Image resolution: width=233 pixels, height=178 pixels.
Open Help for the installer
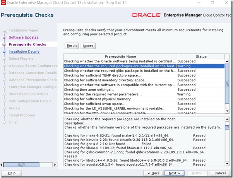tap(12, 173)
